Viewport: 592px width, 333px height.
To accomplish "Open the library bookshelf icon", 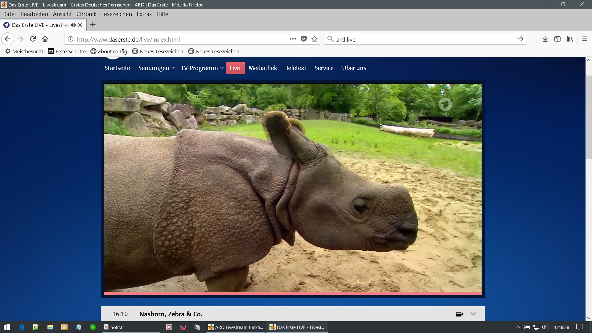I will pos(569,39).
